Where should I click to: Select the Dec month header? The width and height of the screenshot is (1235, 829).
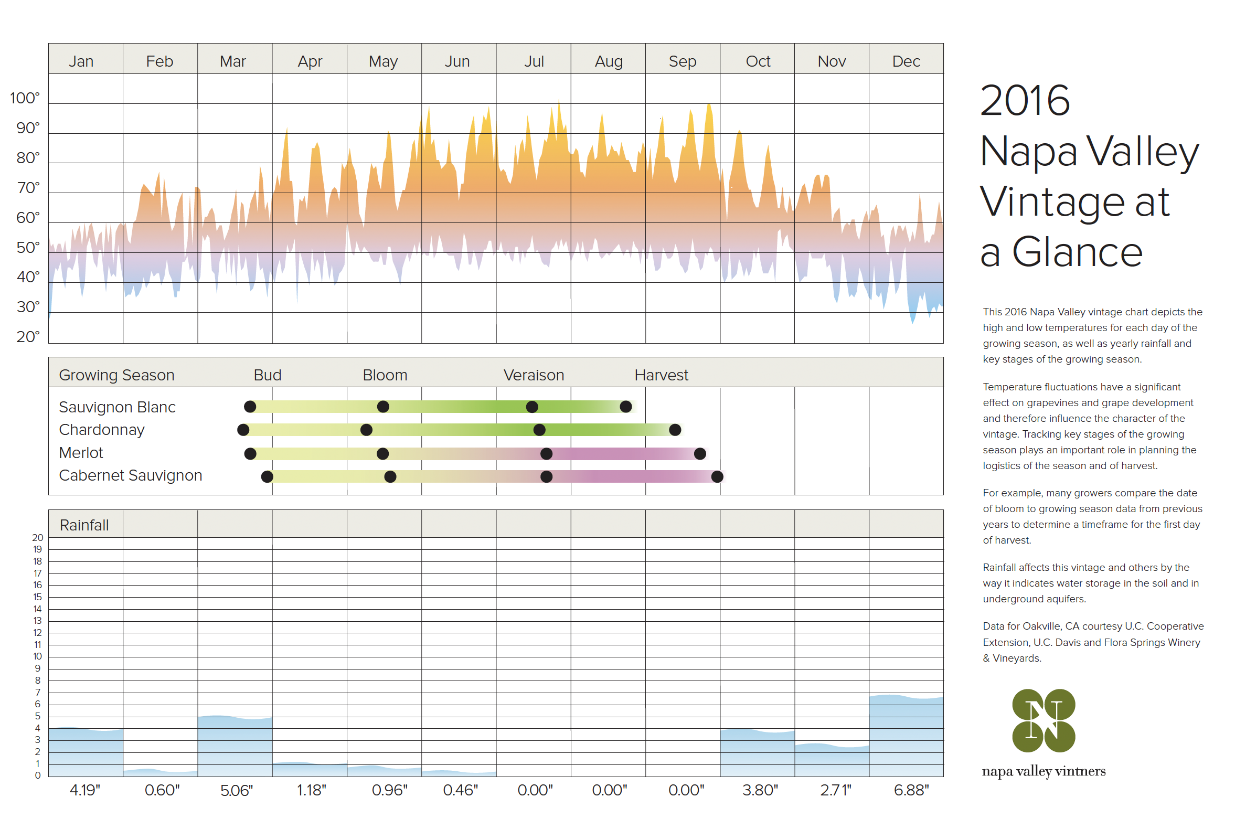906,61
